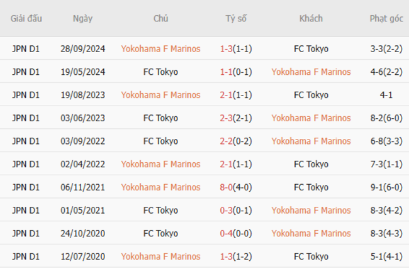This screenshot has width=409, height=269.
Task: Open the 2-1 score from 19/08/2023
Action: [x=226, y=95]
